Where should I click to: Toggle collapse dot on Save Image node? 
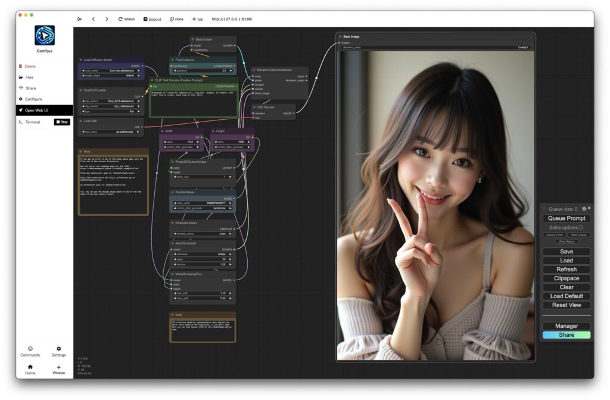coord(340,36)
